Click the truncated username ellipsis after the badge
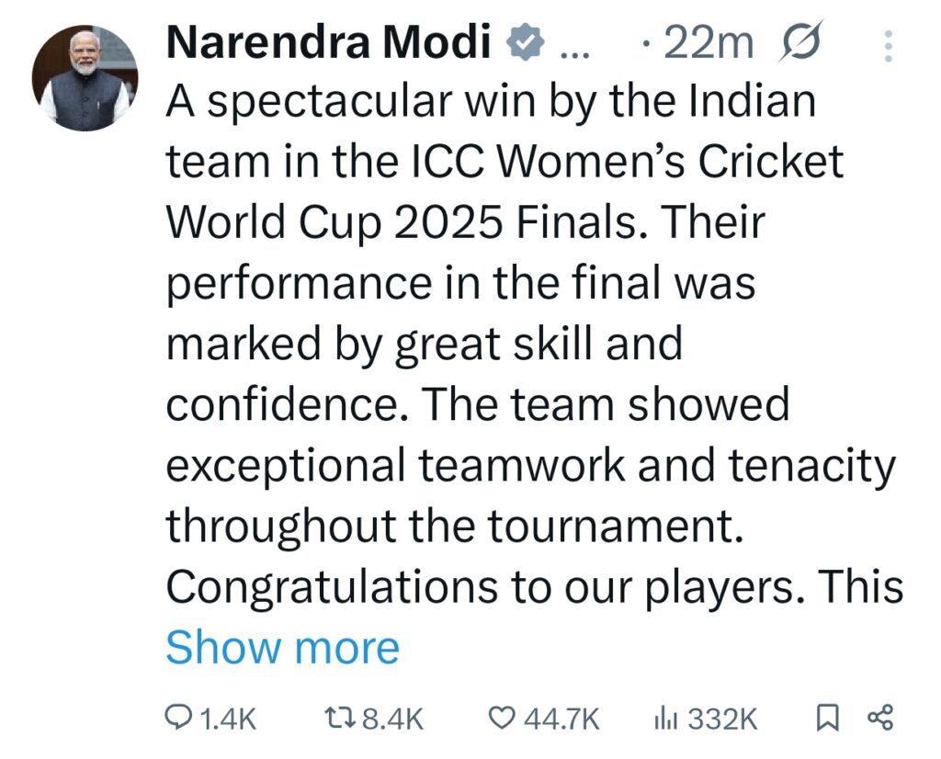 pyautogui.click(x=573, y=46)
